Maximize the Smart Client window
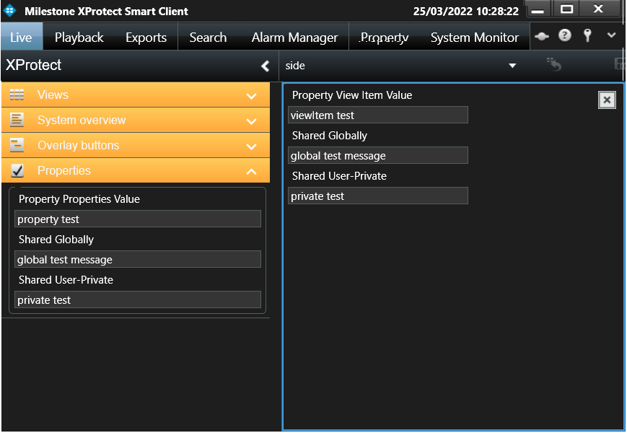 [x=566, y=9]
